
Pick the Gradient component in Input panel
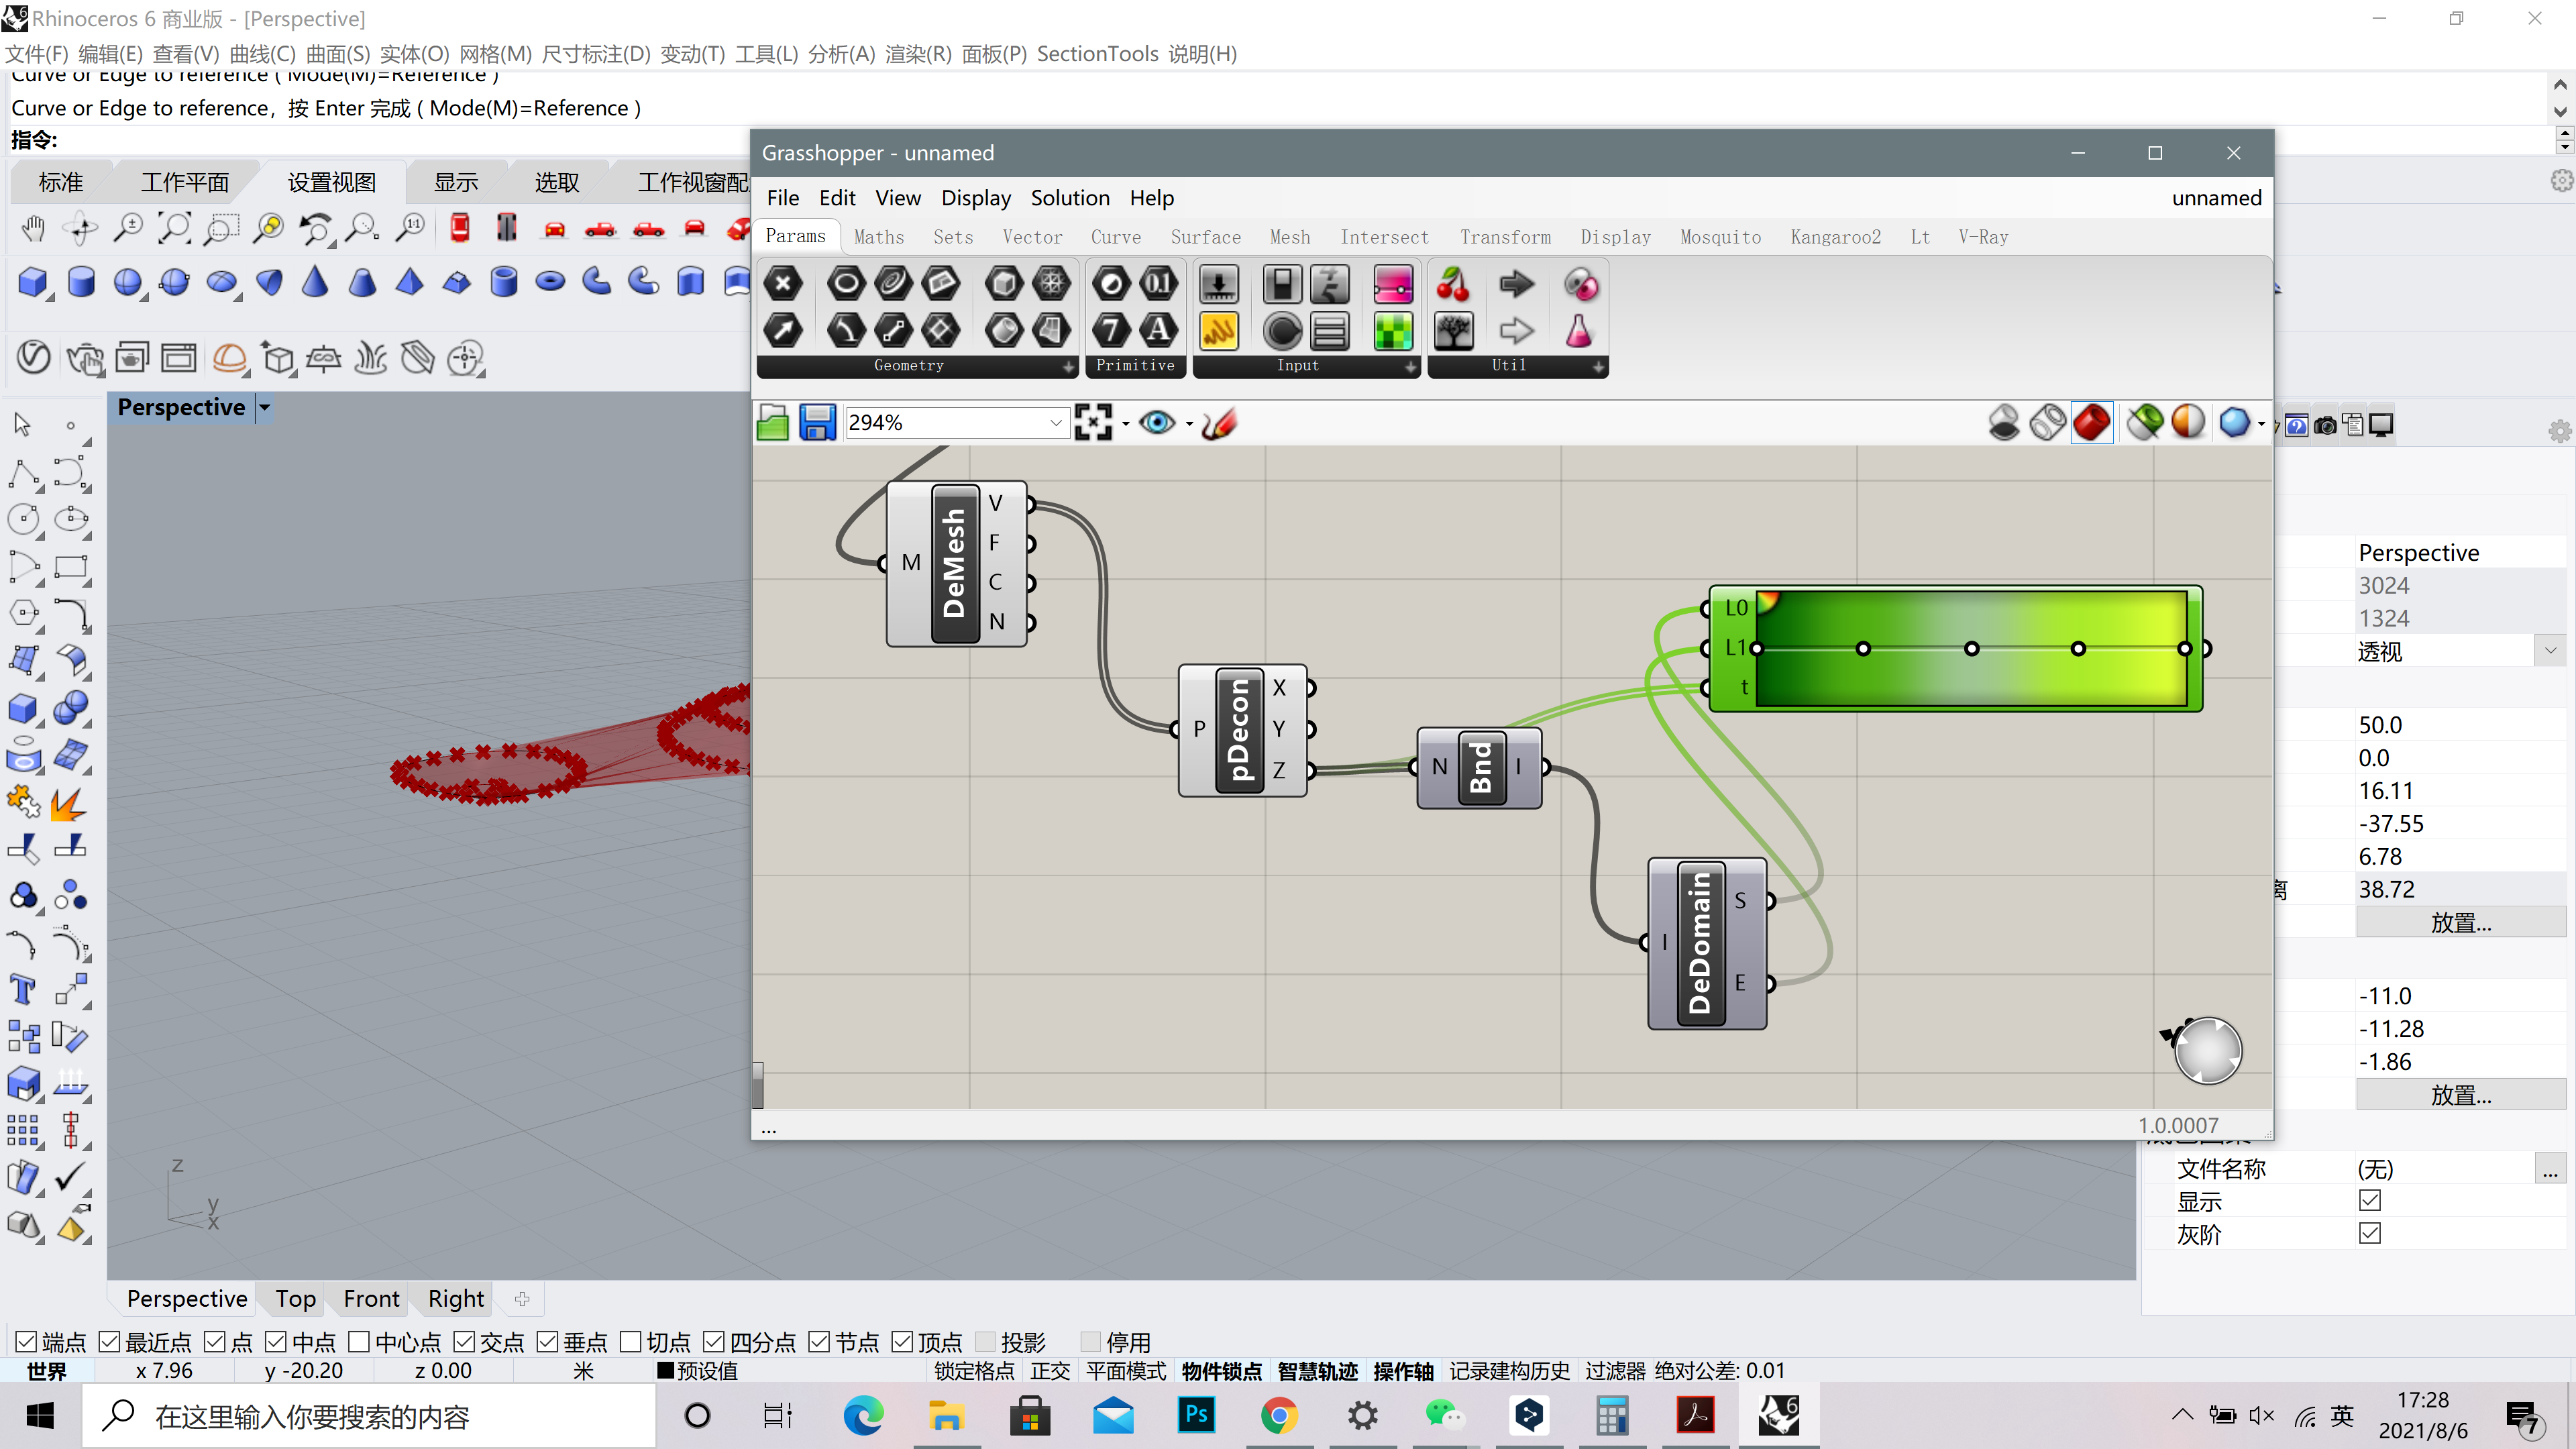[x=1393, y=284]
